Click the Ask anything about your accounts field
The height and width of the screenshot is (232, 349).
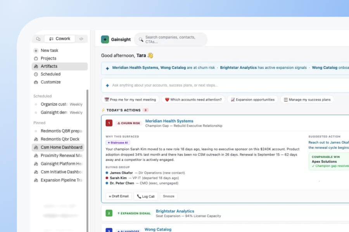click(225, 85)
